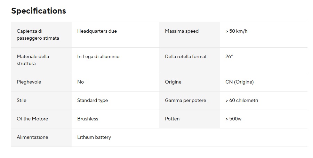Select the 'Lithium battery' value
This screenshot has height=158, width=313.
pyautogui.click(x=94, y=137)
